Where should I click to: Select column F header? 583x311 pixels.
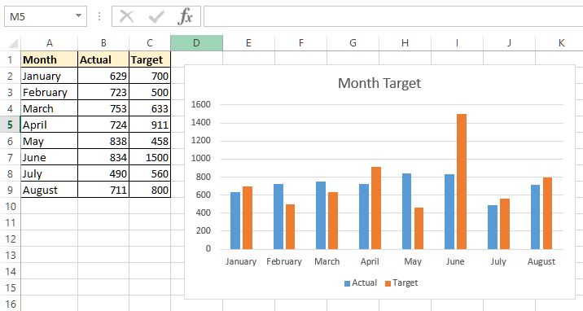click(300, 43)
